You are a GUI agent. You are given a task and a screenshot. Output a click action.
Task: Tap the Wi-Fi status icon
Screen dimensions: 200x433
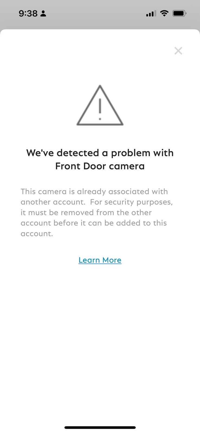pyautogui.click(x=164, y=13)
